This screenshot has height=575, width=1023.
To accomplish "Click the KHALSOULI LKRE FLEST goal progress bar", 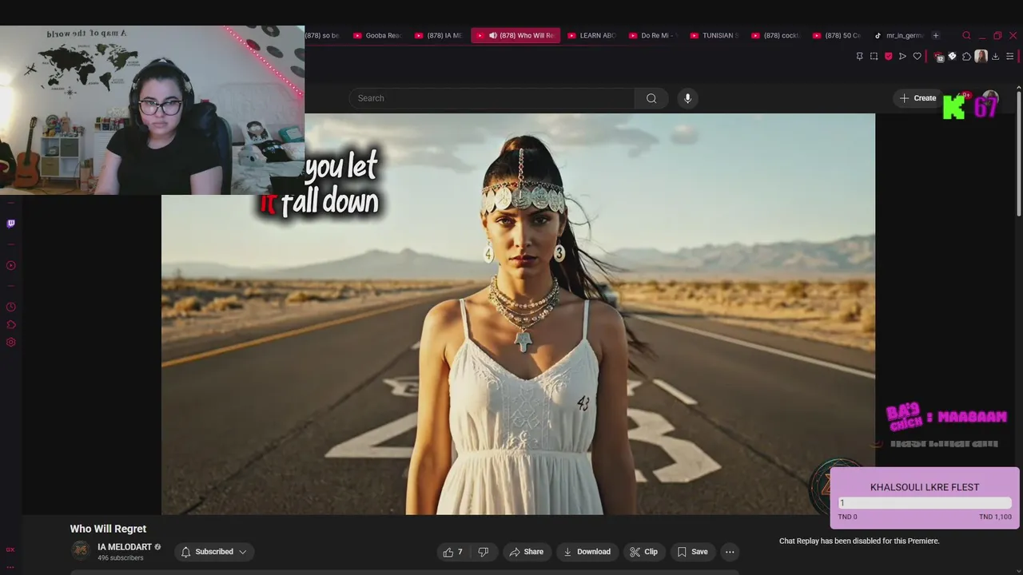I will coord(925,503).
